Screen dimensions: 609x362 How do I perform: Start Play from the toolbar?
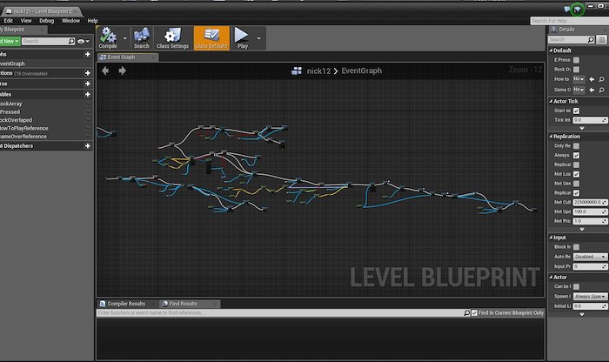tap(242, 38)
